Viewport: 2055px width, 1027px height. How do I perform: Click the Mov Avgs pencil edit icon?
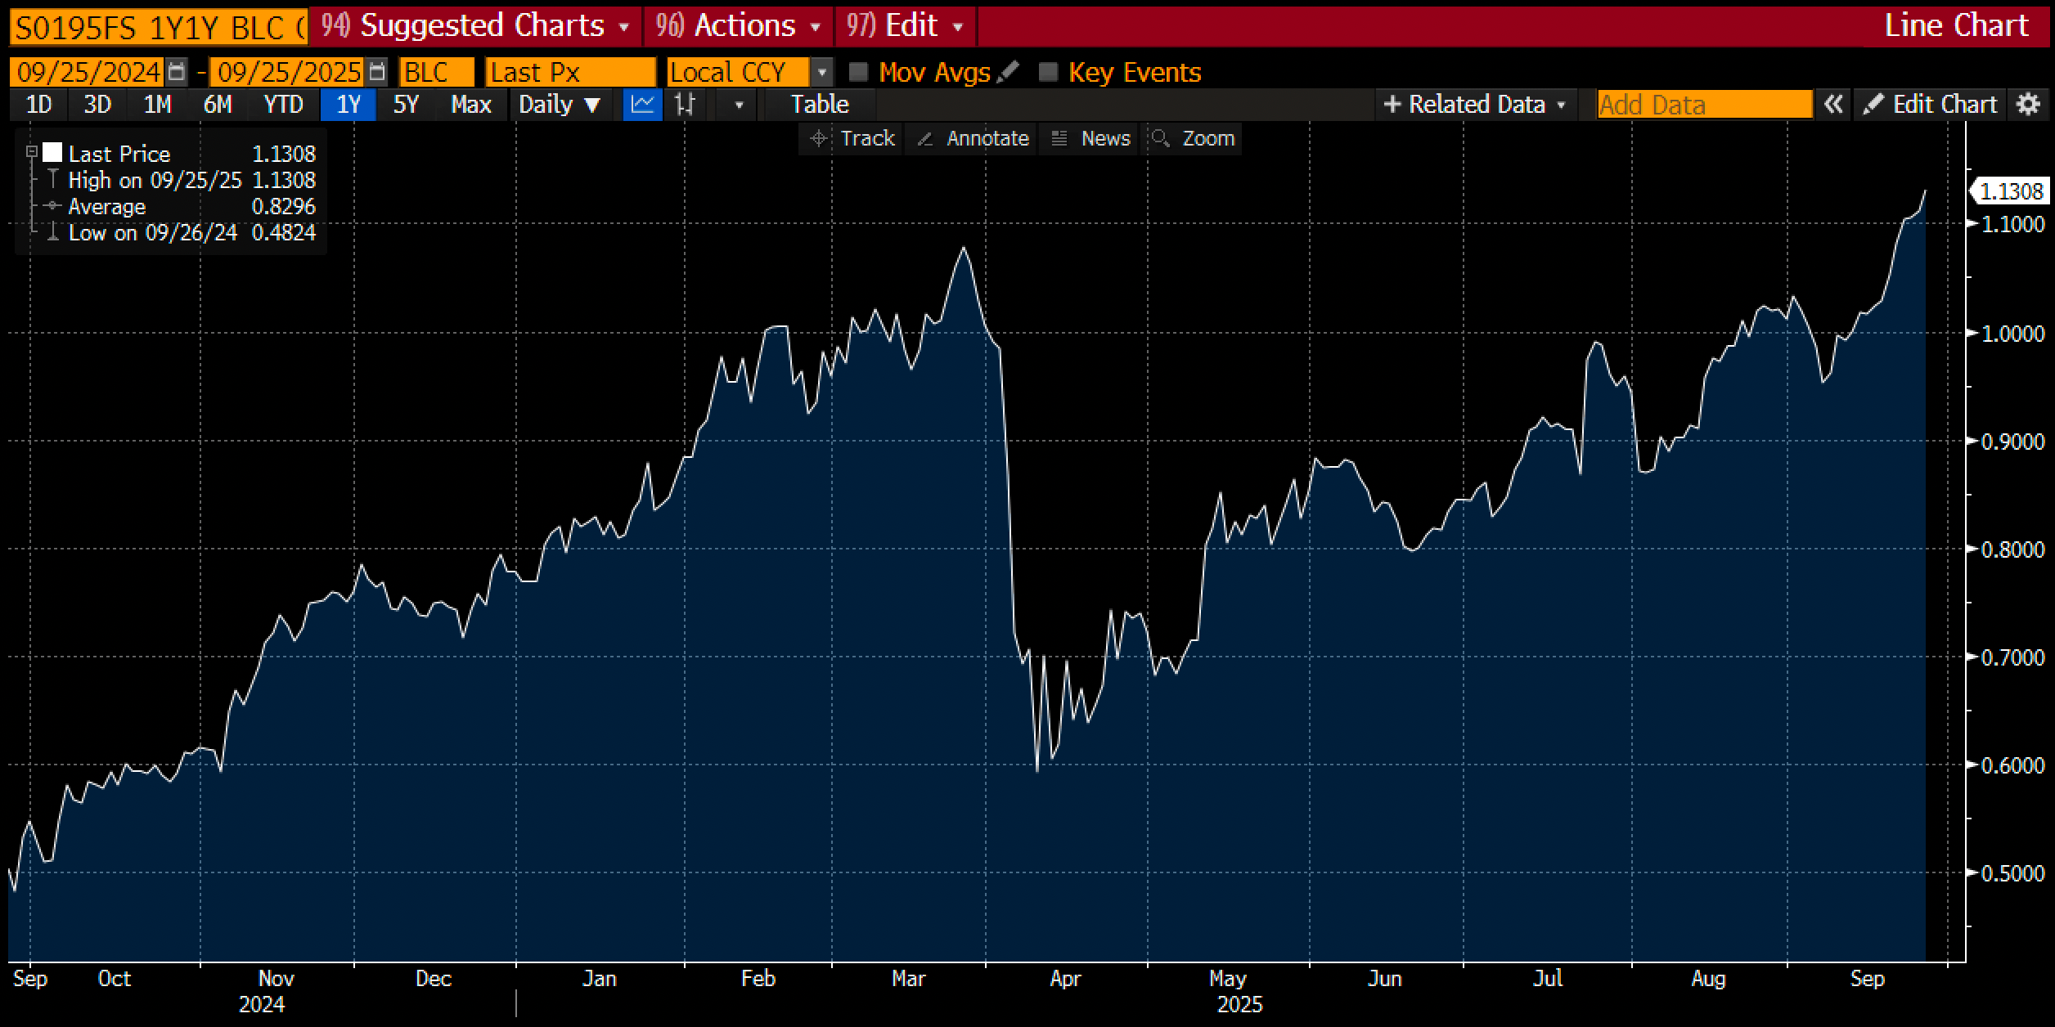[x=1010, y=72]
